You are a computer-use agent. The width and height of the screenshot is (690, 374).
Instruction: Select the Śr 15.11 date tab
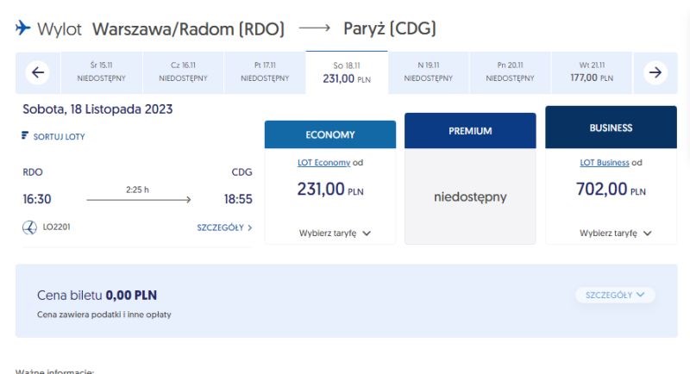[101, 72]
